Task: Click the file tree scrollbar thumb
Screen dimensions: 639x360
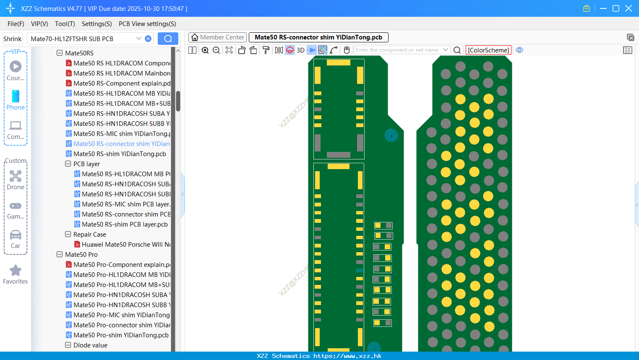Action: [x=178, y=101]
